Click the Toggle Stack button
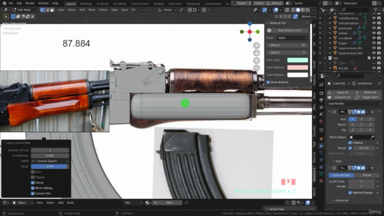384x216 pixels. [368, 97]
